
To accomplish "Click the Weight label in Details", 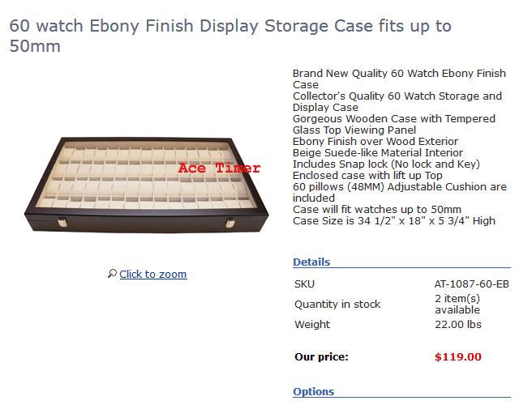I will click(312, 325).
